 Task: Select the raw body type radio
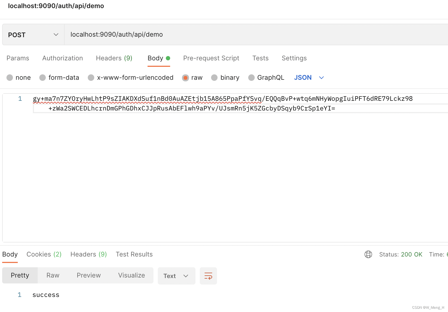click(x=185, y=78)
